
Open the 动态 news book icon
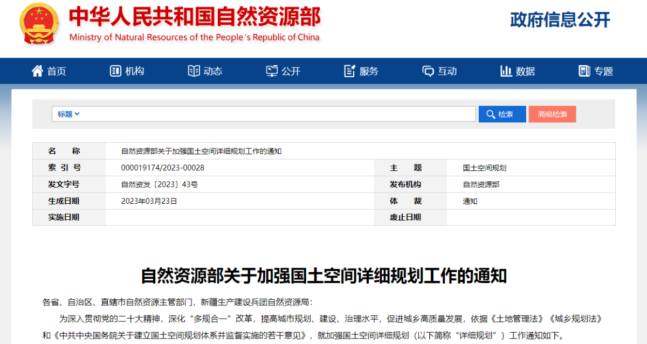194,71
